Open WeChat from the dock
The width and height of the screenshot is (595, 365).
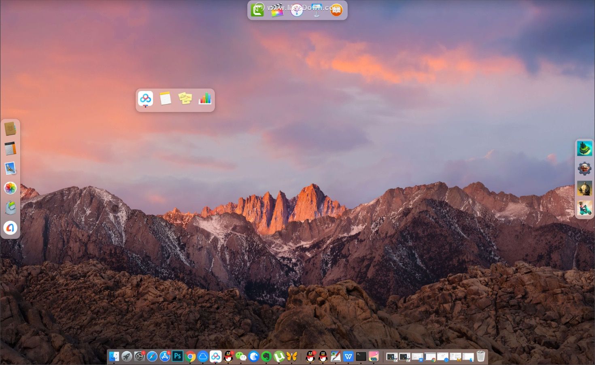[241, 356]
